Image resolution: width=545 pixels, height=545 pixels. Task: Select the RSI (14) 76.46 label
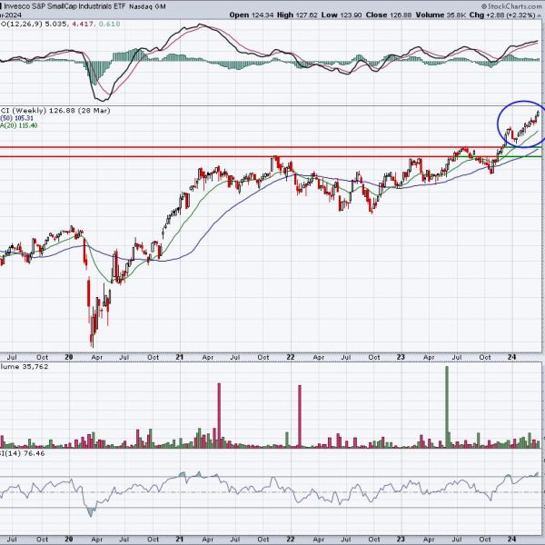point(22,453)
